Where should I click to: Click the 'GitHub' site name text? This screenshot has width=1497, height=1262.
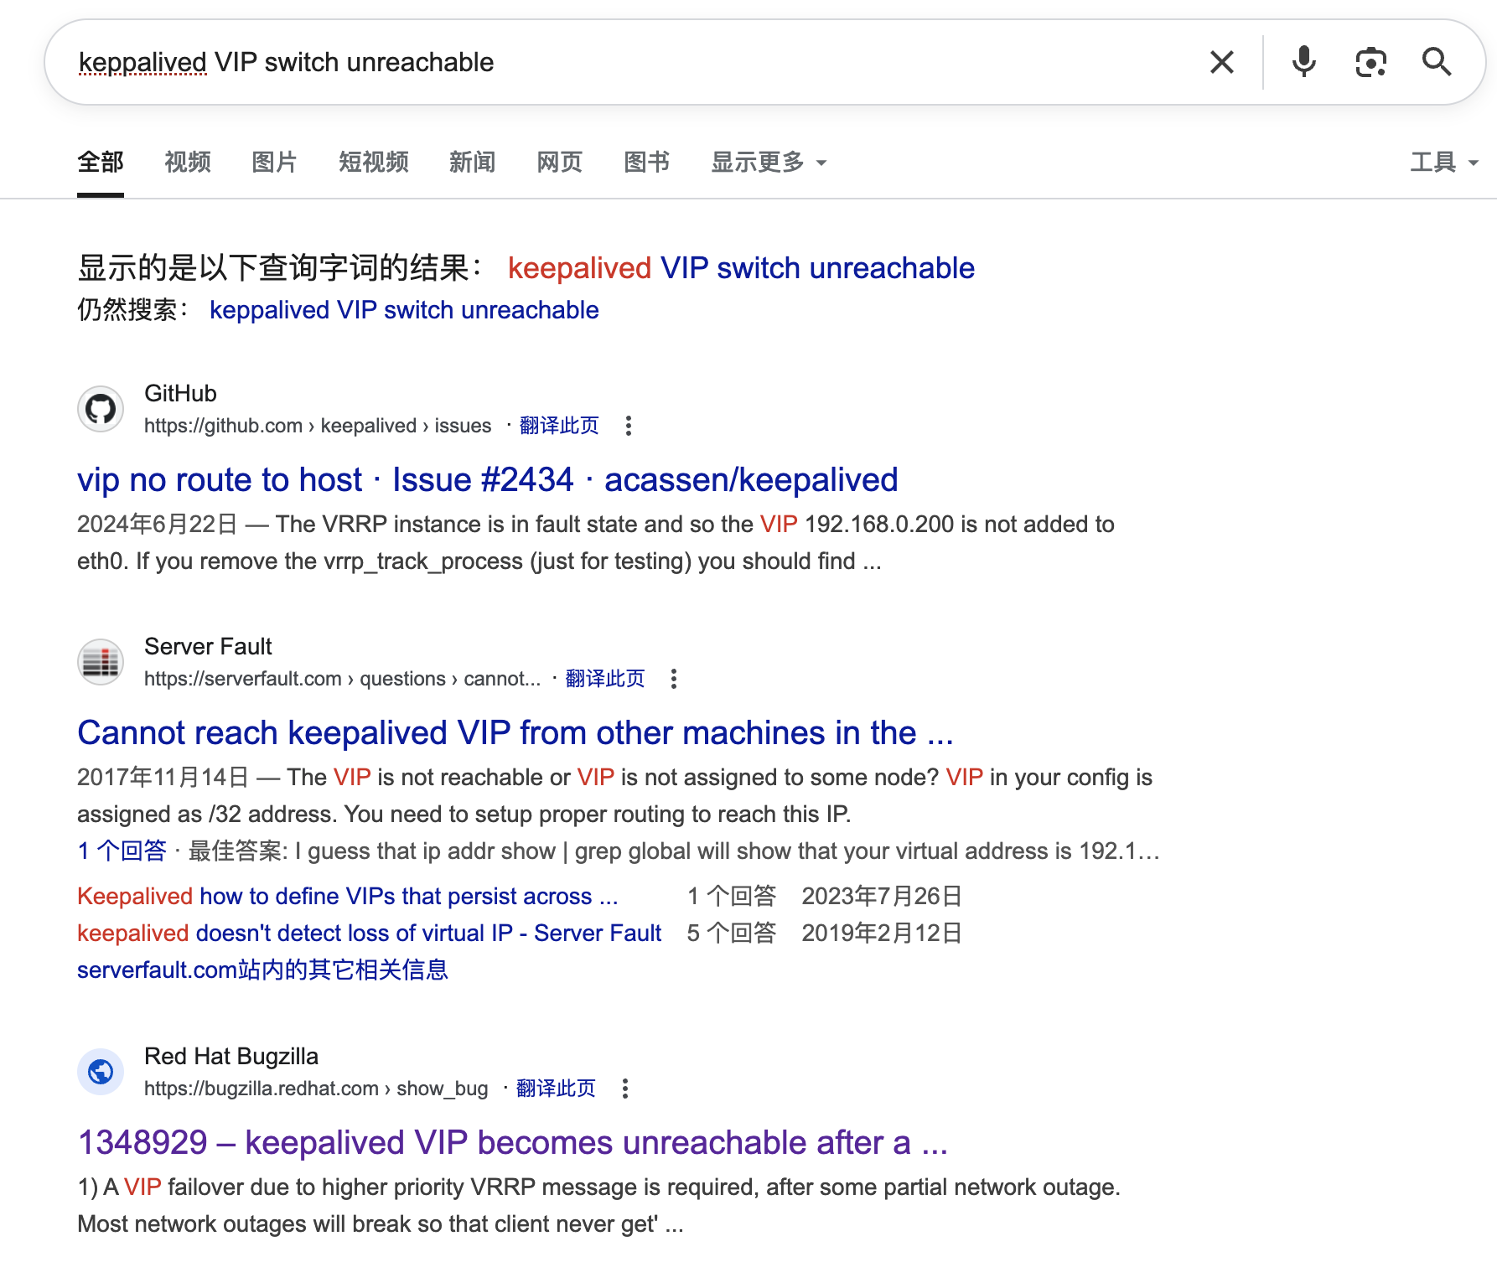(x=180, y=394)
